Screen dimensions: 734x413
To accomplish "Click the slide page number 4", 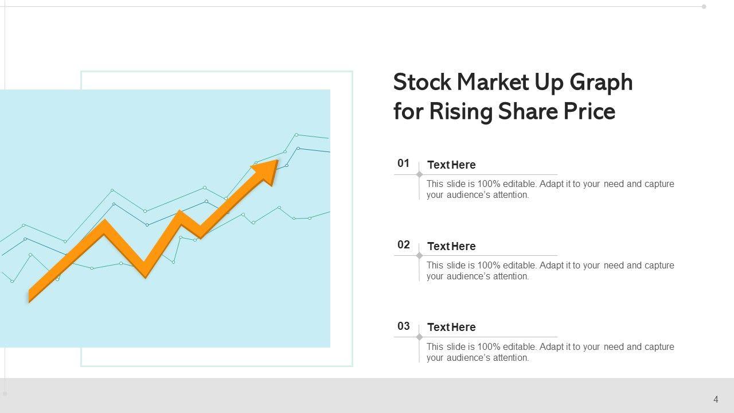I will (x=716, y=399).
